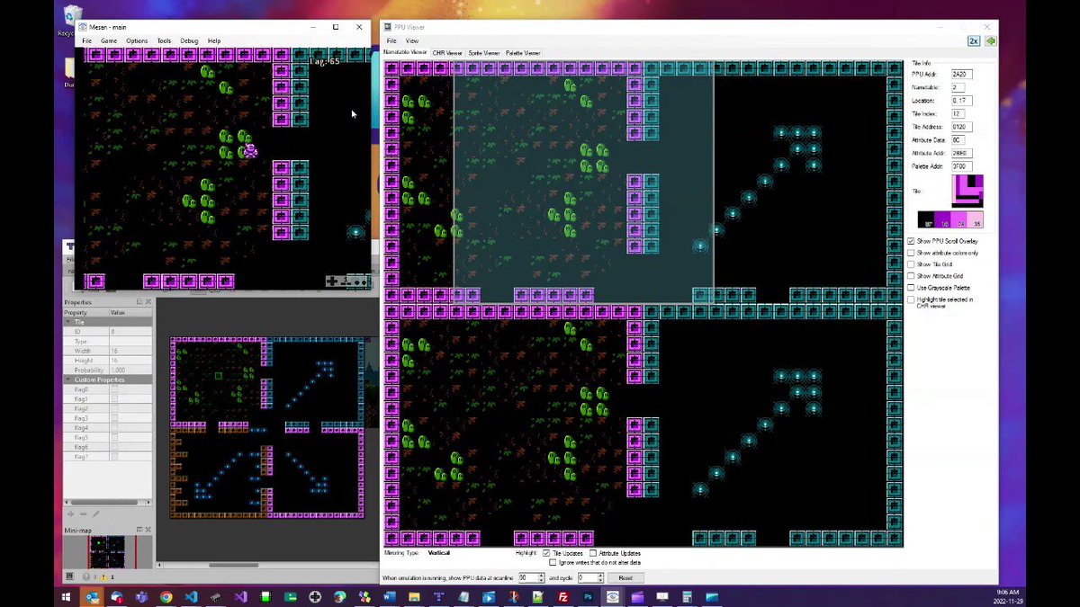Click the 2x zoom button
The height and width of the screenshot is (607, 1080).
[x=974, y=40]
